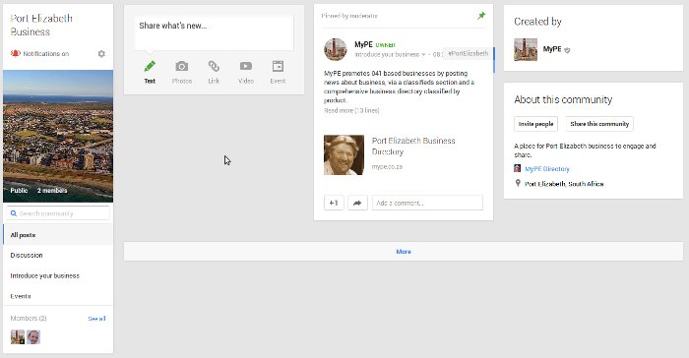The image size is (689, 358).
Task: Click the Share what's new text box
Action: tap(214, 32)
